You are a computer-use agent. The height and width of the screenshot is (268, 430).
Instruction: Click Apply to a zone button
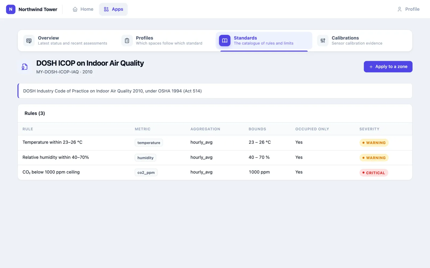pos(388,67)
